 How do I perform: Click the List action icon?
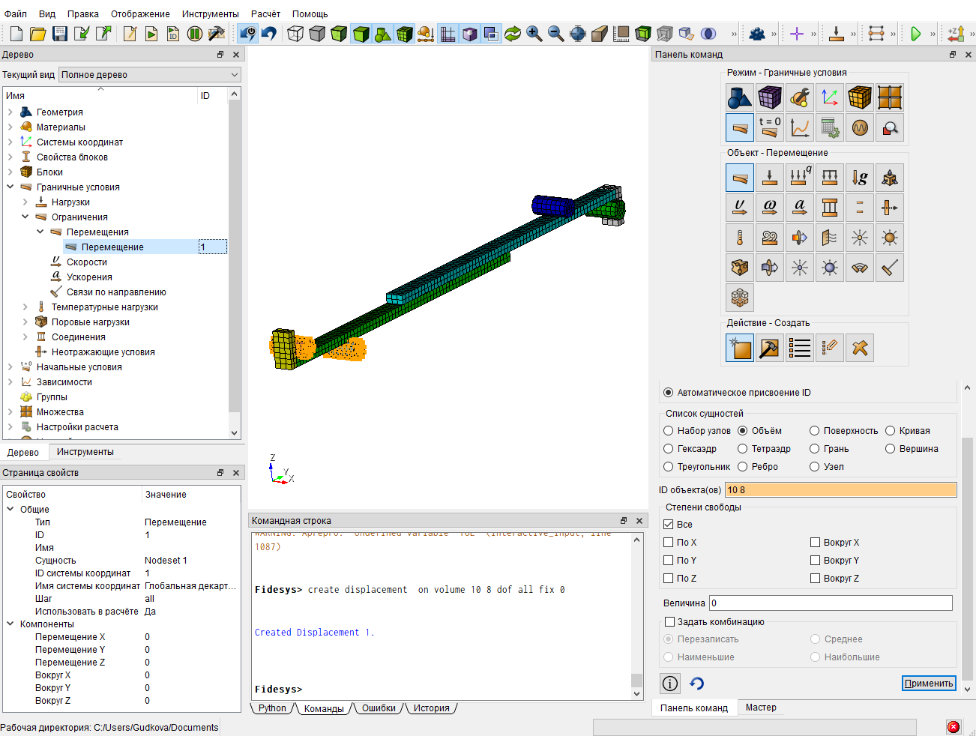coord(800,348)
